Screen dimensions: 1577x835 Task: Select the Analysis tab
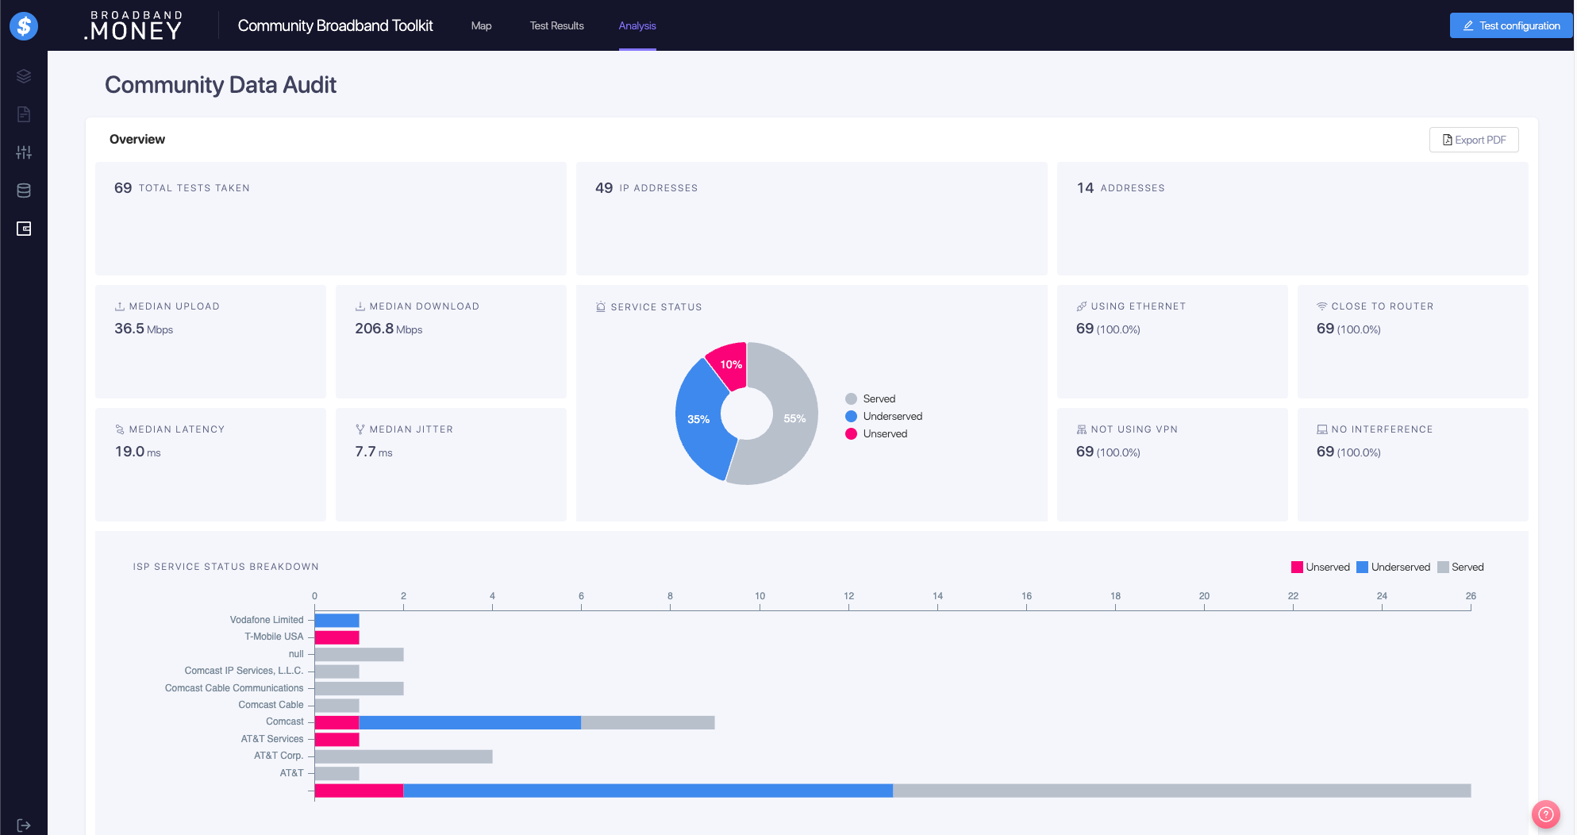click(637, 25)
